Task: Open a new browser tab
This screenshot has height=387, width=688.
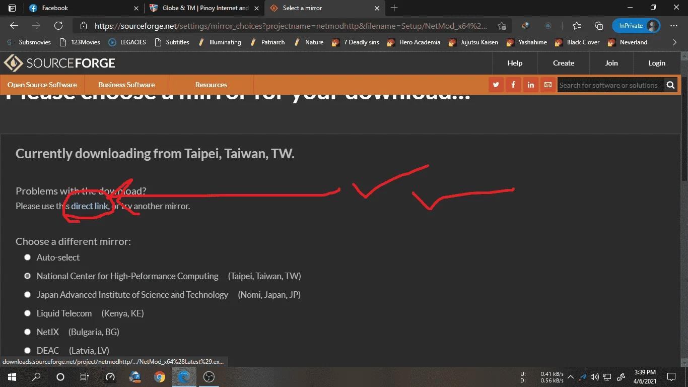Action: [x=394, y=8]
